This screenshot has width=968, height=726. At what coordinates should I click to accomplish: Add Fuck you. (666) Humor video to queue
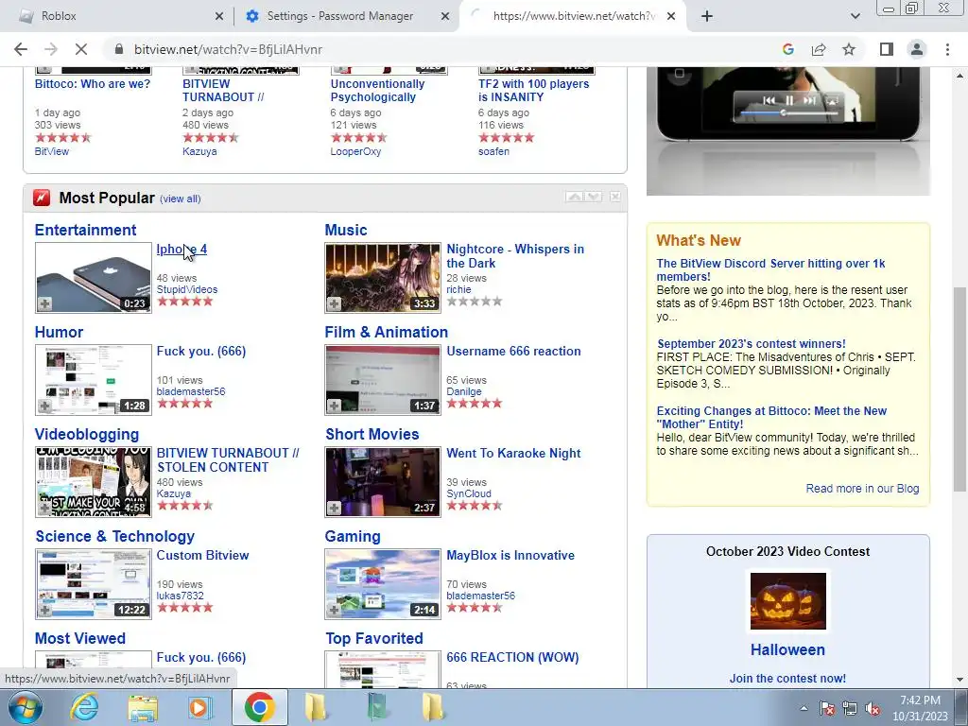point(45,406)
